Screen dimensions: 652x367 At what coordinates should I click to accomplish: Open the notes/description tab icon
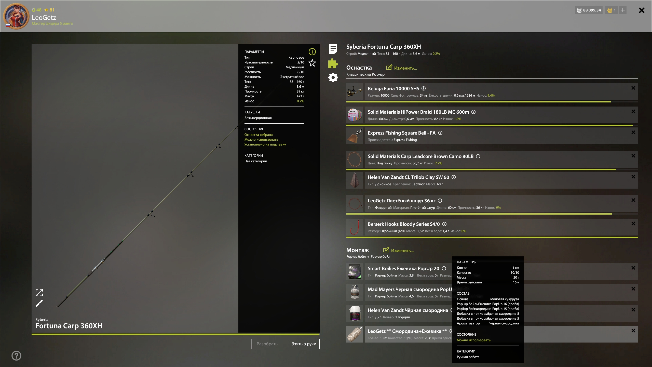[333, 49]
